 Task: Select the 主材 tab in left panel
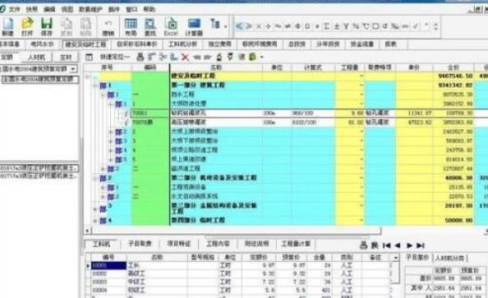coord(66,57)
